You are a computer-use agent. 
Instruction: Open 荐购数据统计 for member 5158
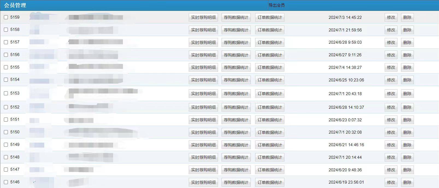pyautogui.click(x=236, y=30)
